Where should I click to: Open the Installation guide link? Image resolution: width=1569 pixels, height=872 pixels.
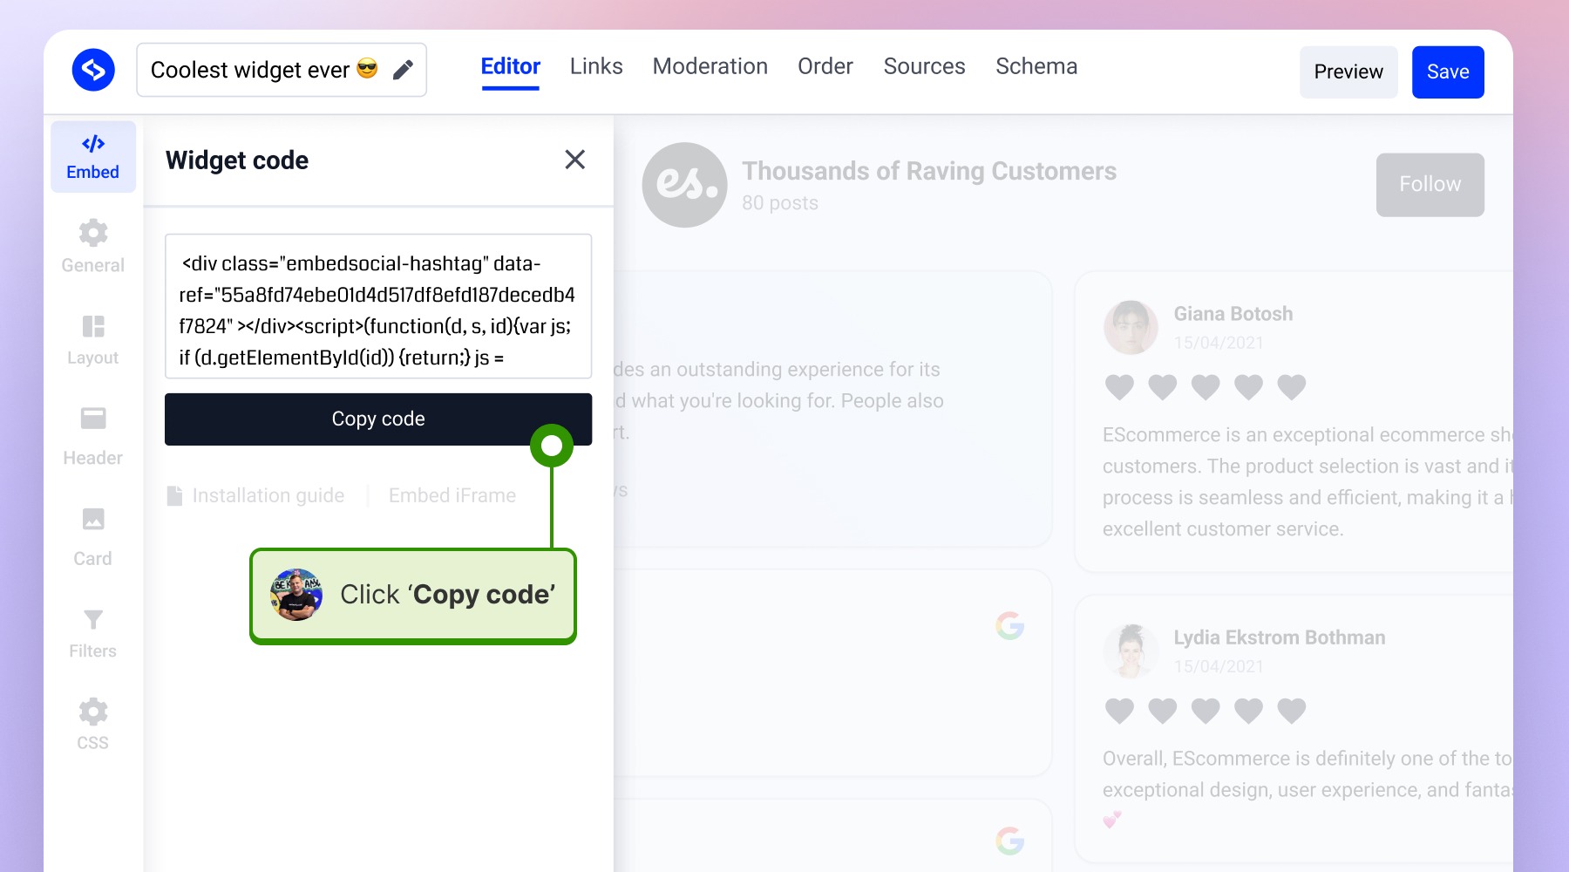point(268,495)
